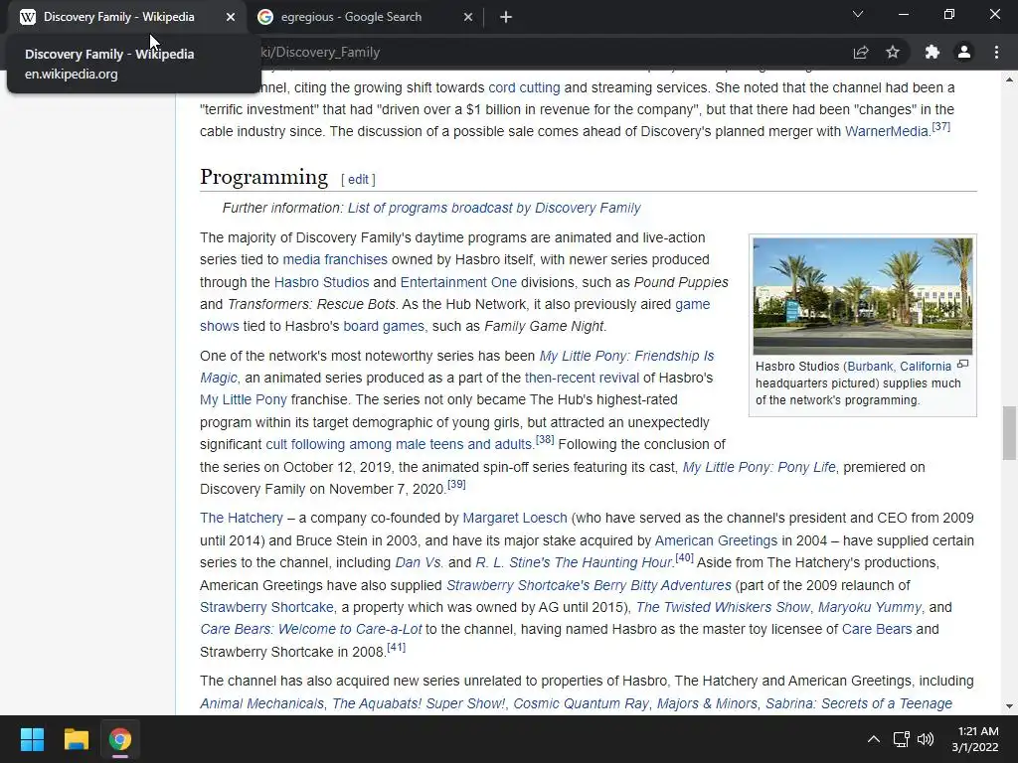The height and width of the screenshot is (763, 1018).
Task: Open the Hasbro Studios headquarters thumbnail
Action: pos(863,296)
